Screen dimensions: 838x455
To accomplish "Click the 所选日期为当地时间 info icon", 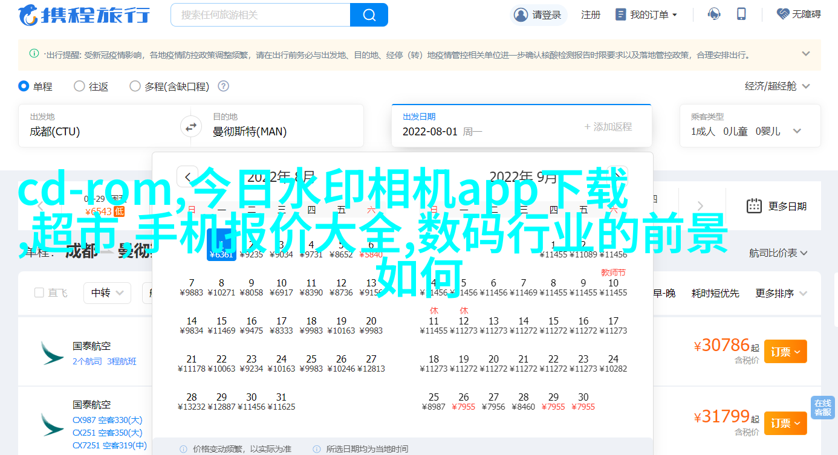I will [x=317, y=449].
